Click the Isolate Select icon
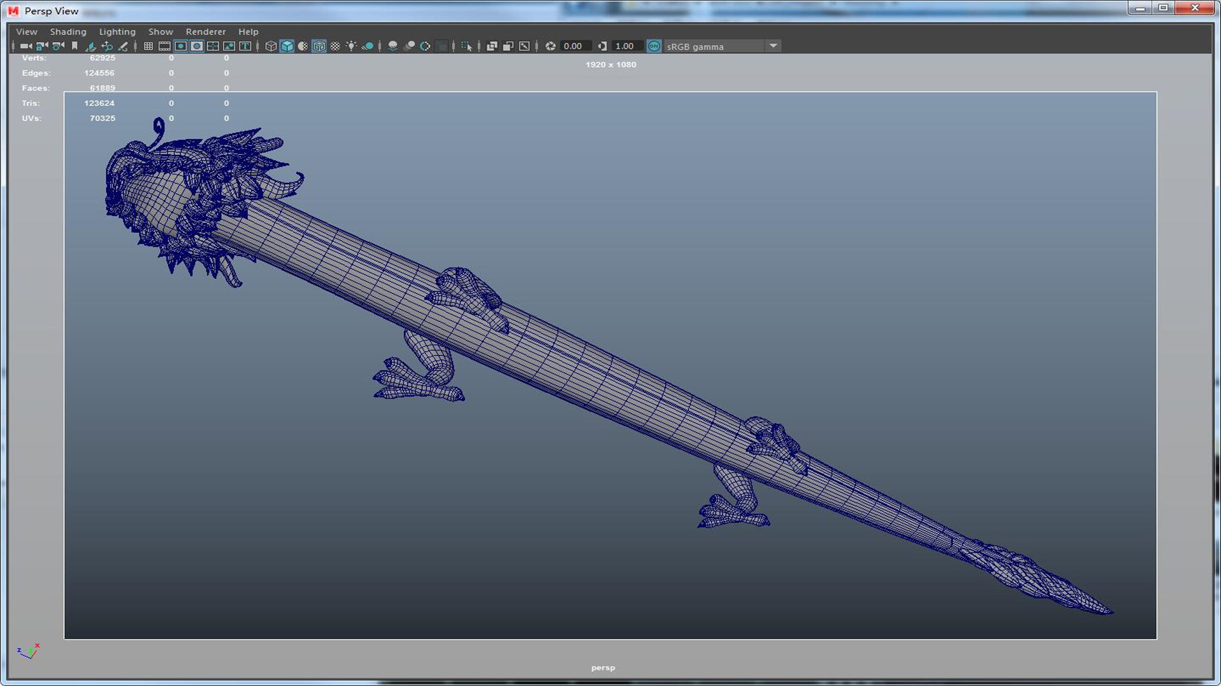 pyautogui.click(x=467, y=46)
